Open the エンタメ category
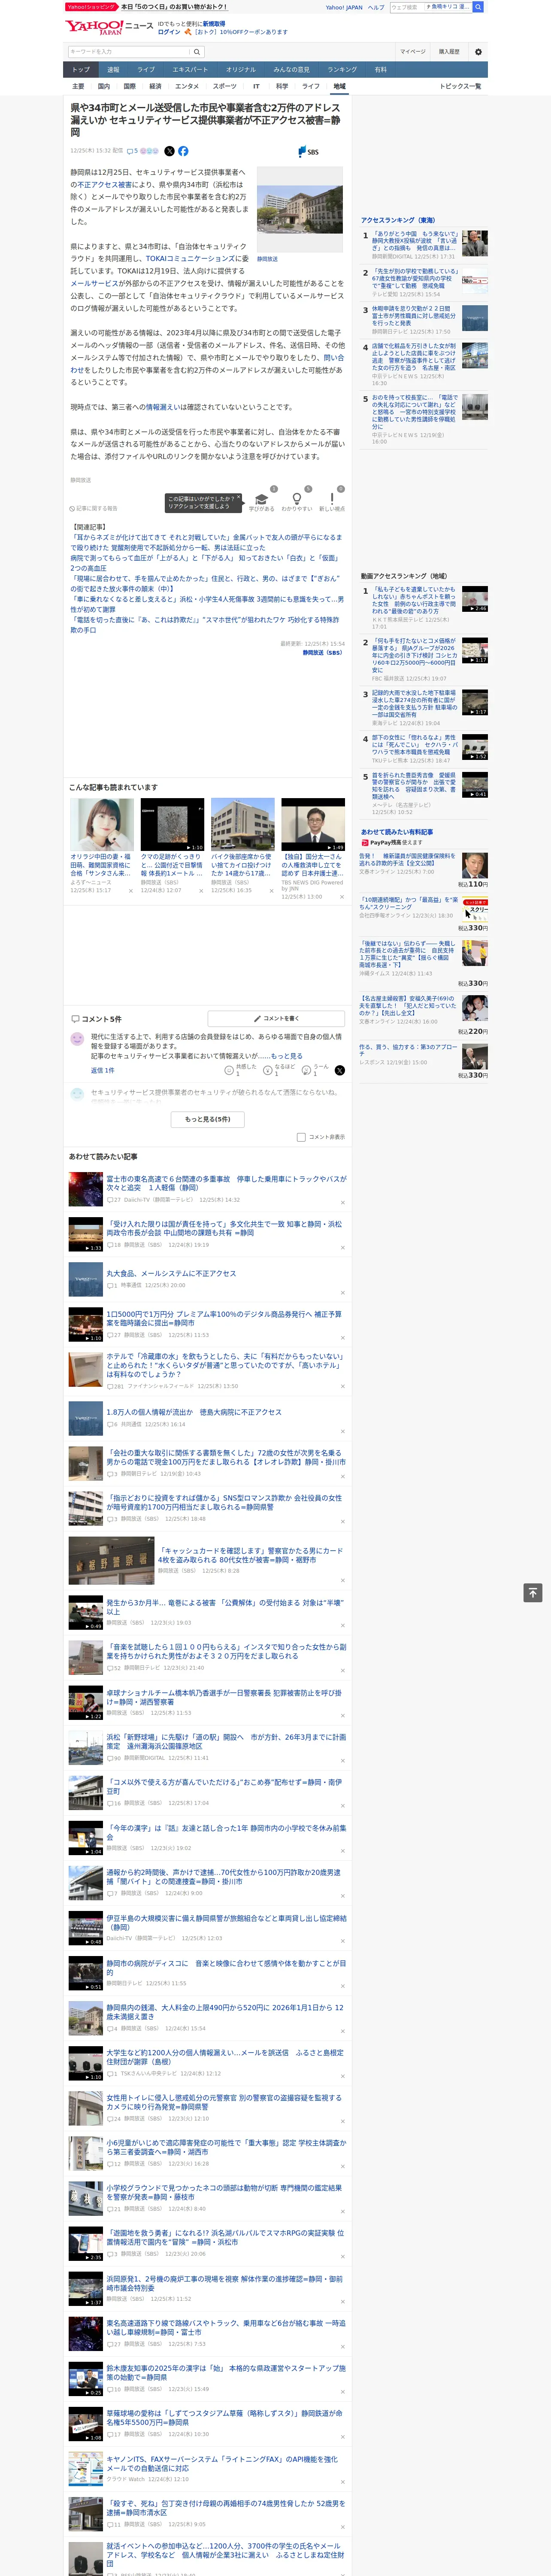 [x=187, y=86]
